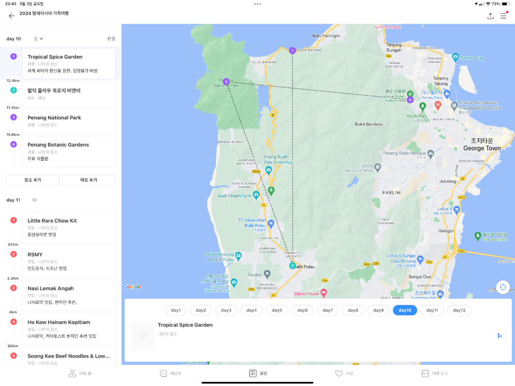Tap purple map marker 3 at National Park
The image size is (515, 386).
pos(226,82)
